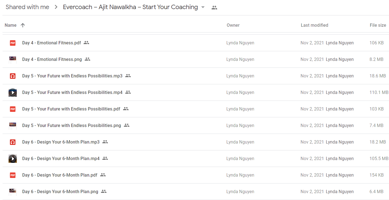
Task: Sort by Name column header
Action: (10, 25)
